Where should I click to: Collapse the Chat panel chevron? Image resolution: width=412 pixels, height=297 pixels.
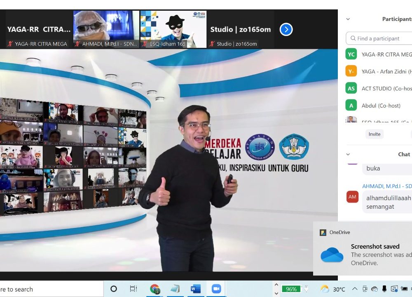pyautogui.click(x=348, y=154)
